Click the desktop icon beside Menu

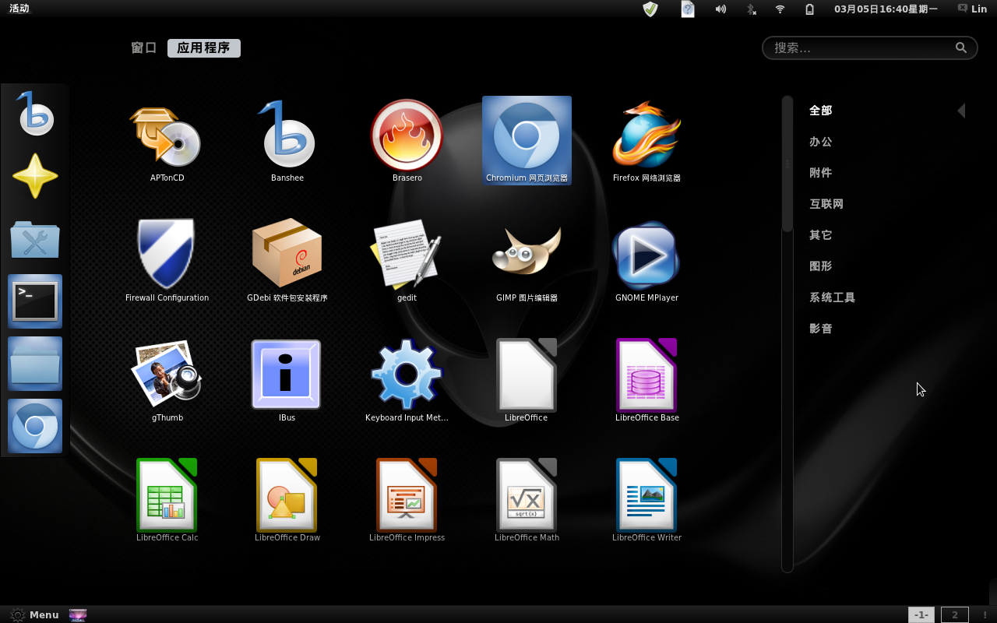point(78,614)
